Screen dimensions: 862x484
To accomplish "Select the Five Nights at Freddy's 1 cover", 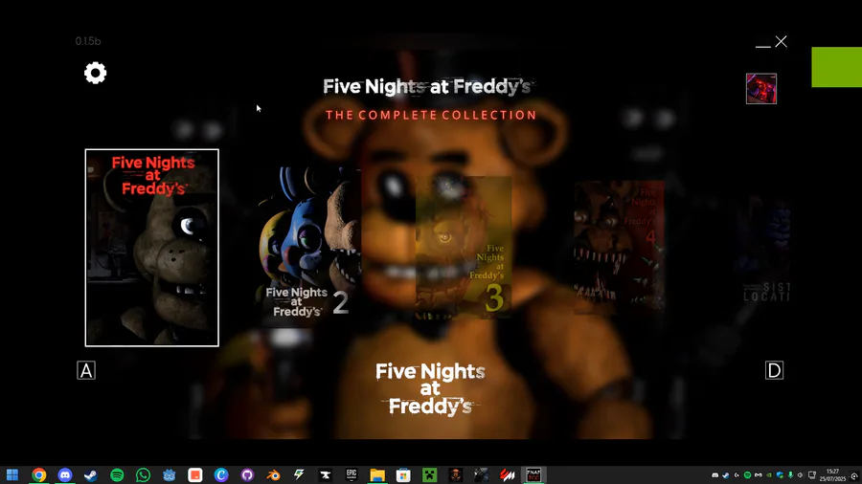I will pyautogui.click(x=151, y=248).
